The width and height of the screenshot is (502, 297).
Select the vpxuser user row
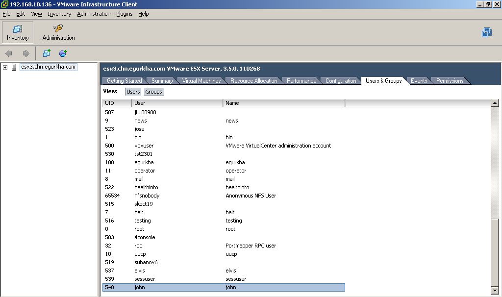click(224, 146)
